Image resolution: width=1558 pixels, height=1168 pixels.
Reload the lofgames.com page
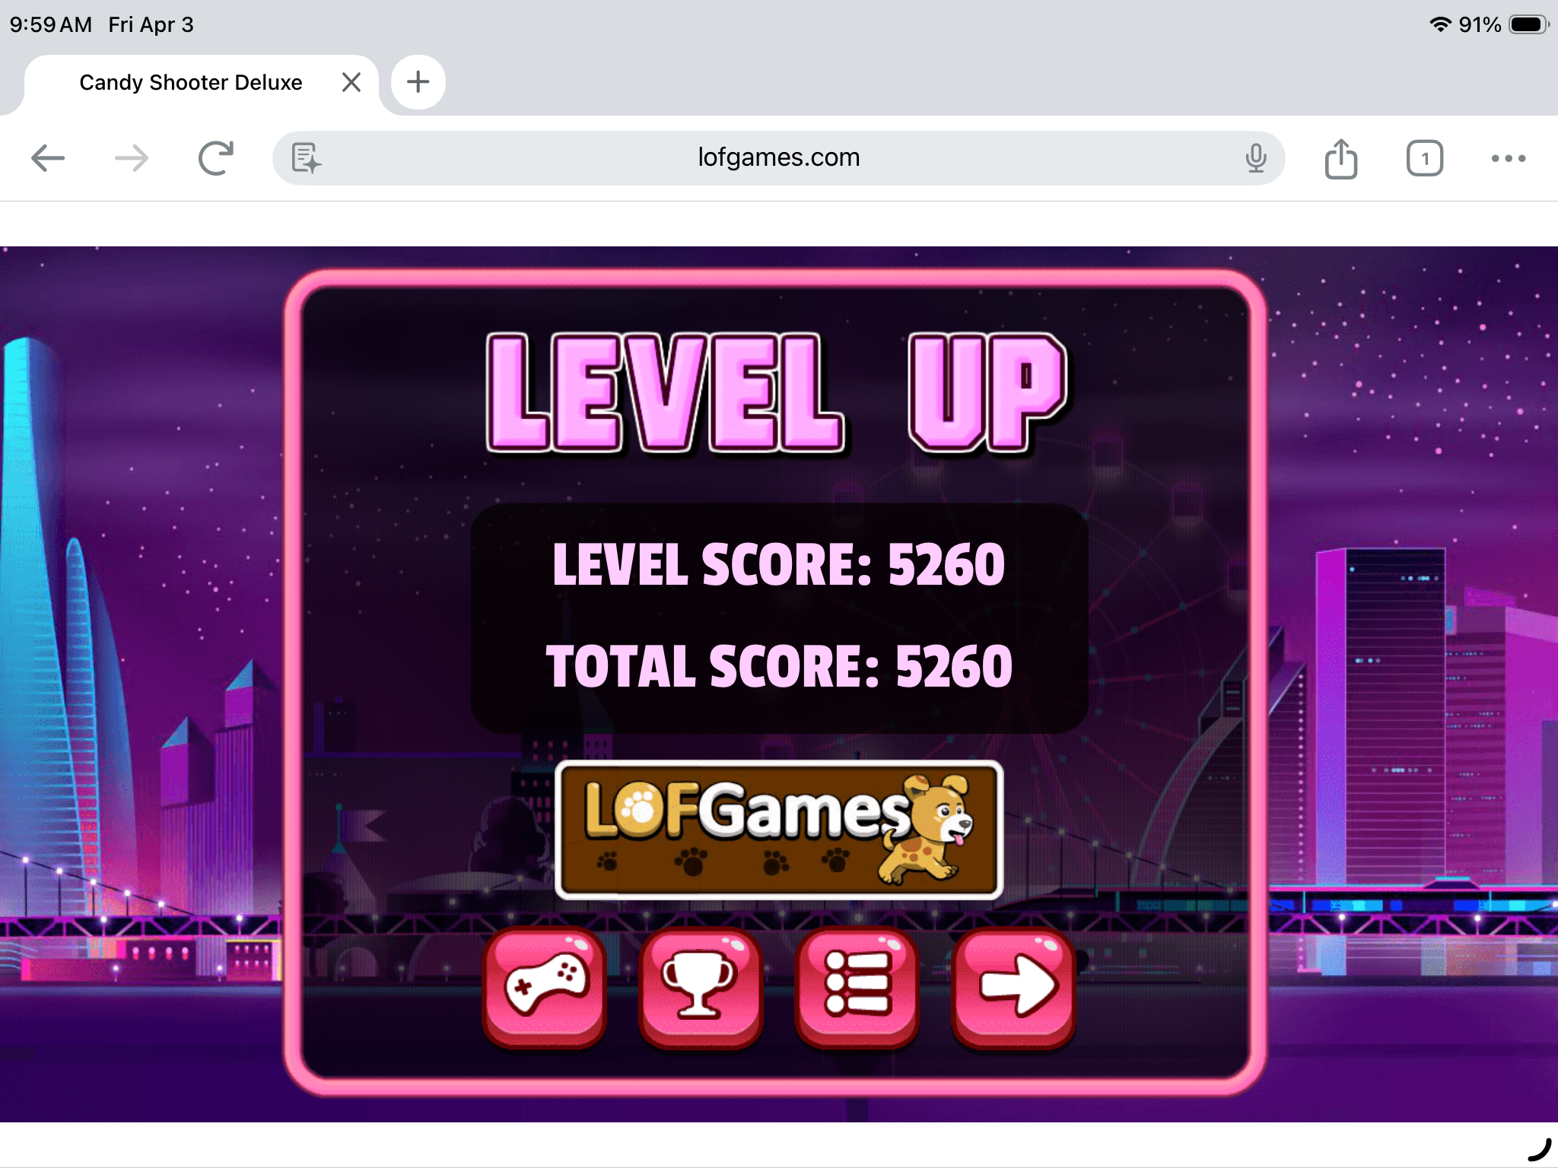tap(216, 158)
